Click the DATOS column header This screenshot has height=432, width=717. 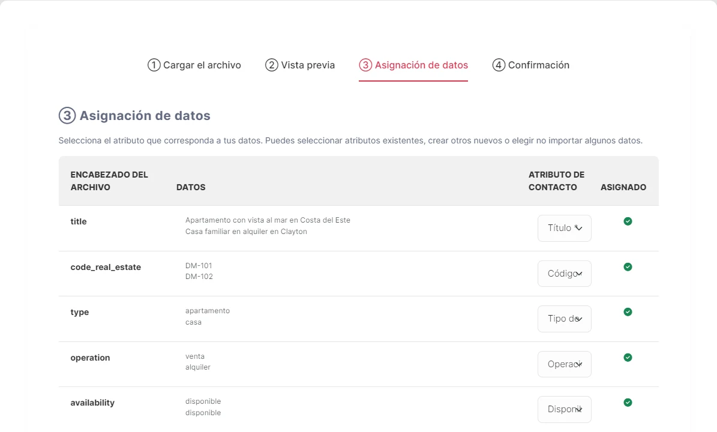191,187
